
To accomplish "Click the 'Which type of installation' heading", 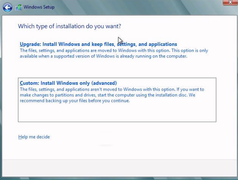I will click(70, 26).
